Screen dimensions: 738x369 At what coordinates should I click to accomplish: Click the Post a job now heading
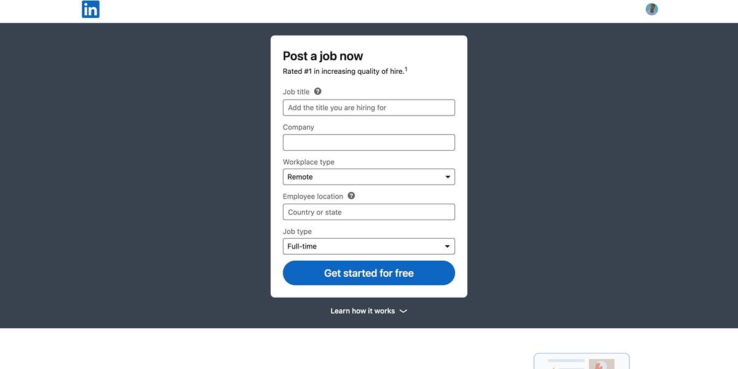[322, 55]
